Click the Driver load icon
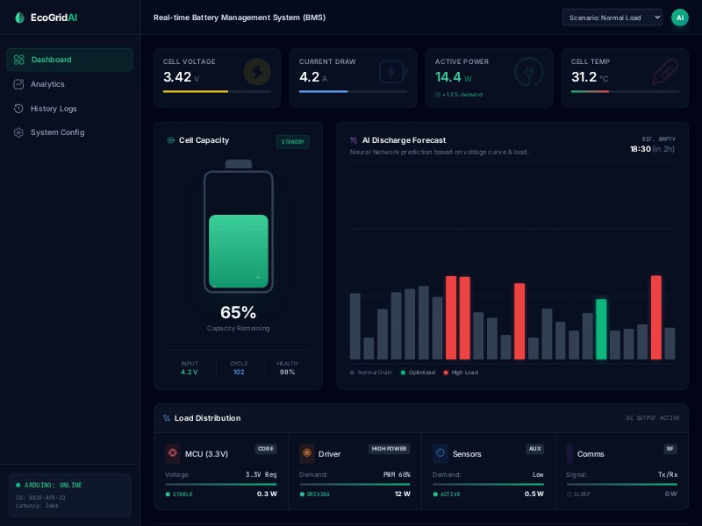This screenshot has height=526, width=702. click(x=306, y=453)
